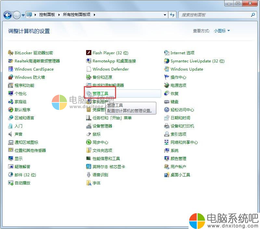Open the 自动播放 link
The width and height of the screenshot is (260, 229).
point(22,183)
